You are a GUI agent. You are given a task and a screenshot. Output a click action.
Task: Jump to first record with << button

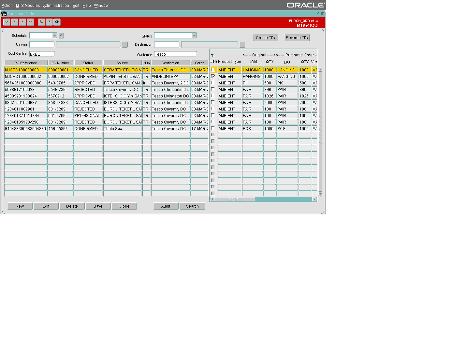(x=7, y=22)
